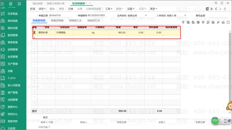
Task: Open T-UFO module in sidebar
Action: click(11, 78)
